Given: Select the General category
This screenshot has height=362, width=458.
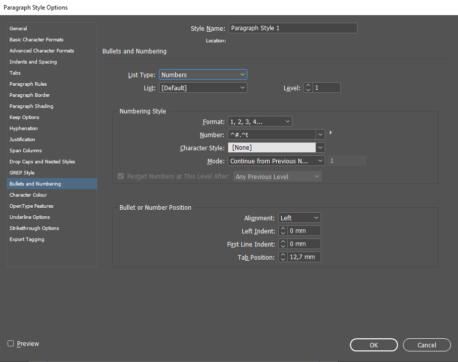Looking at the screenshot, I should (x=18, y=29).
